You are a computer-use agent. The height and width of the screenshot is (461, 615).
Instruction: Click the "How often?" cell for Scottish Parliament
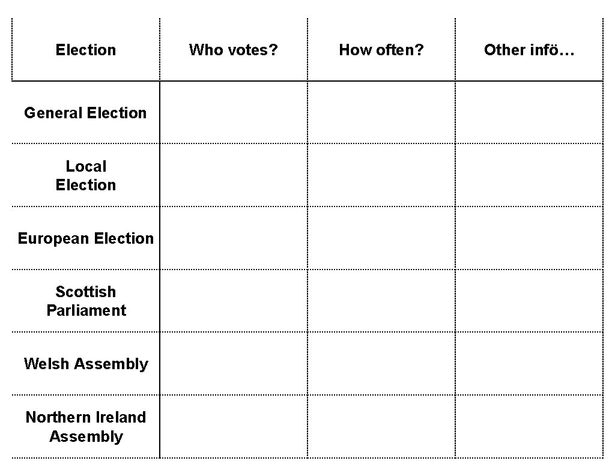[381, 301]
